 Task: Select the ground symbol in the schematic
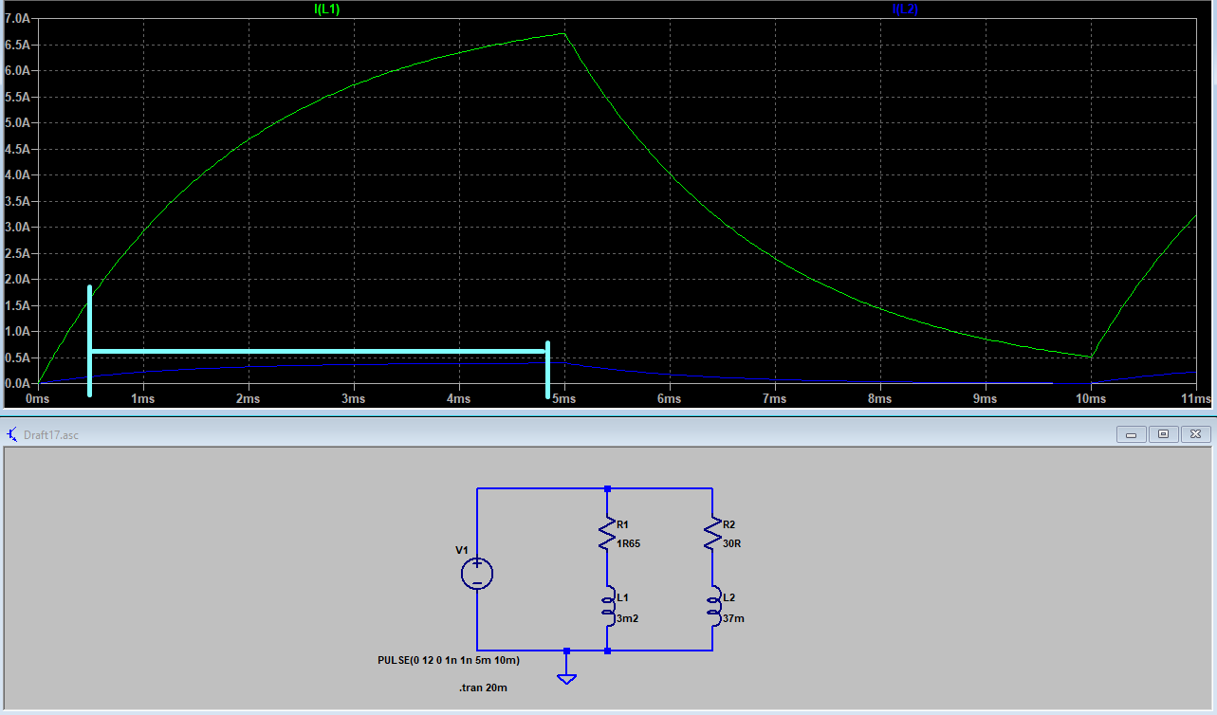coord(566,675)
